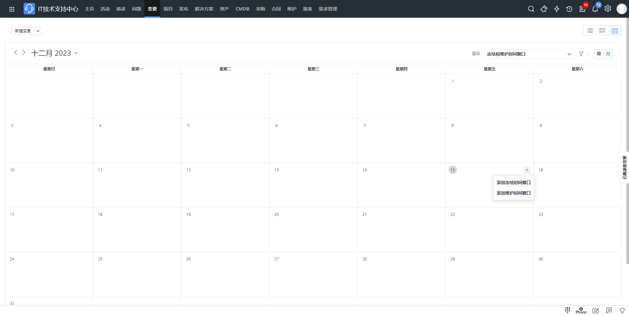This screenshot has height=315, width=629.
Task: Open the lightning quick actions icon
Action: click(557, 9)
